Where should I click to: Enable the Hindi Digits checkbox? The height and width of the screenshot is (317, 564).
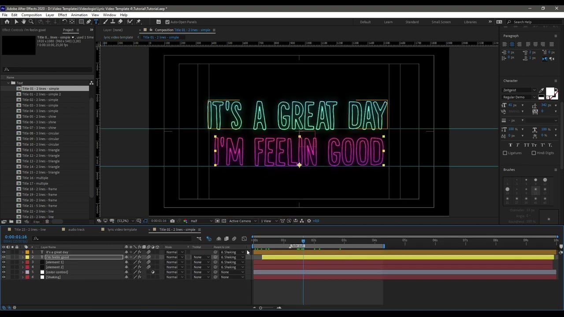tap(534, 153)
